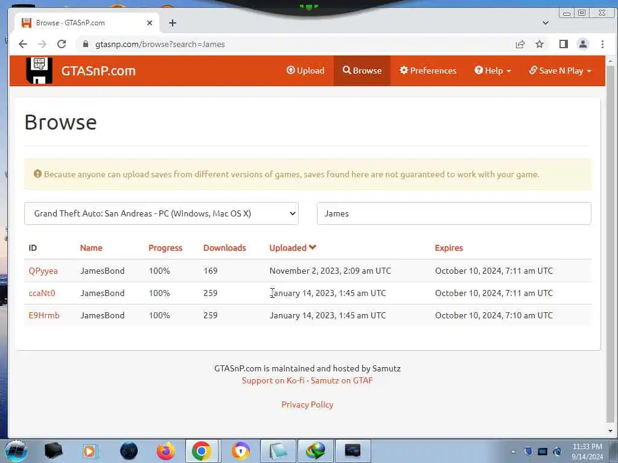Click the JamesBond name in QPyyea row
This screenshot has height=463, width=618.
pos(103,271)
